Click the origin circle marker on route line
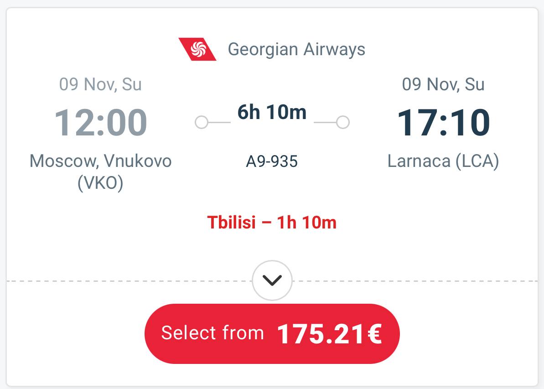 (x=201, y=122)
